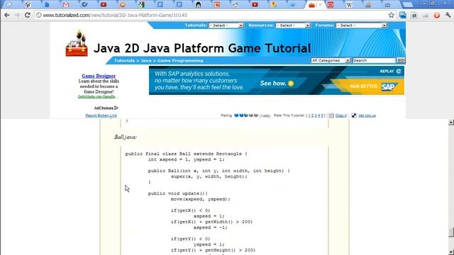The width and height of the screenshot is (454, 255).
Task: Click the 'super(x, y, width, height);' line
Action: [209, 176]
